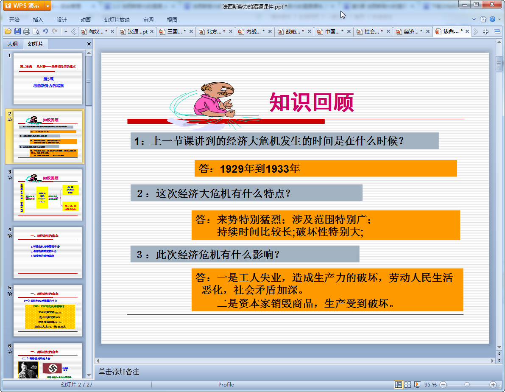Expand the ribbon with the chevron arrow

[474, 20]
